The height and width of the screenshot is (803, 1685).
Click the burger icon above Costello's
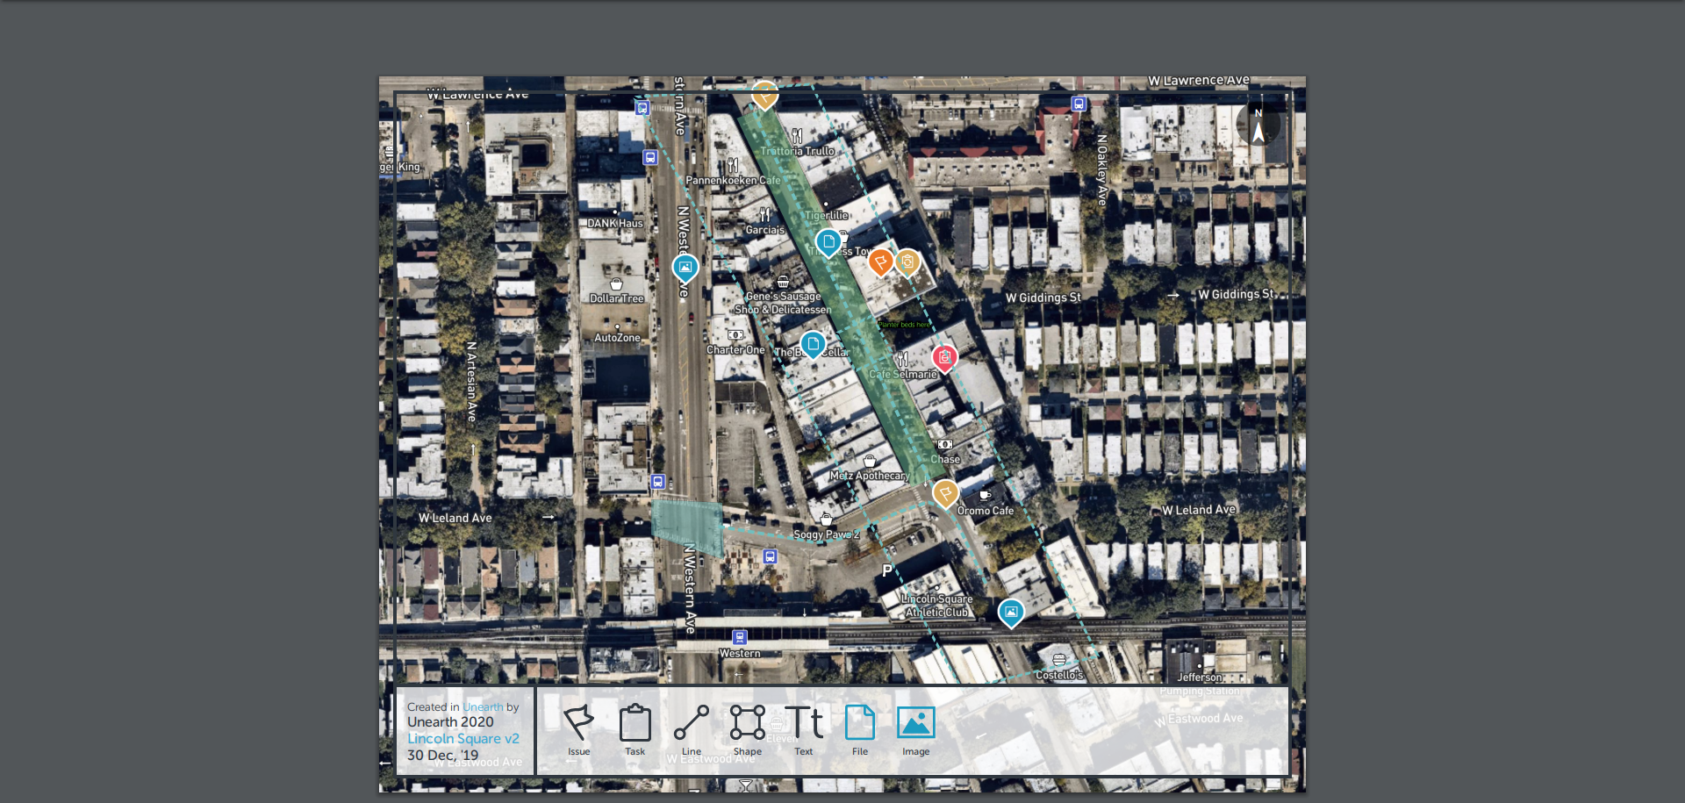pos(1059,660)
